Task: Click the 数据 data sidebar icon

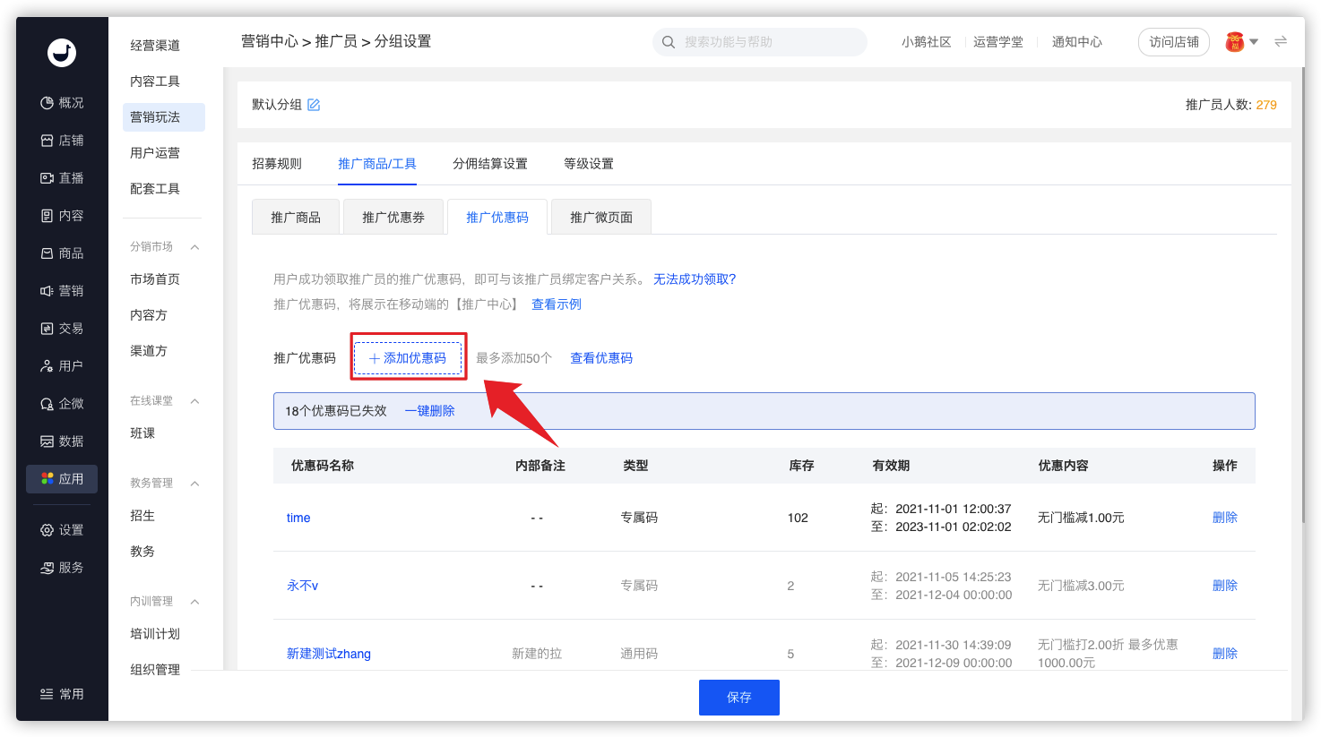Action: (47, 441)
